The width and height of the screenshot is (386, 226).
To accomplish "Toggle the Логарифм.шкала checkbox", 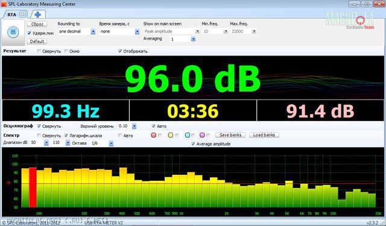I will pos(66,136).
